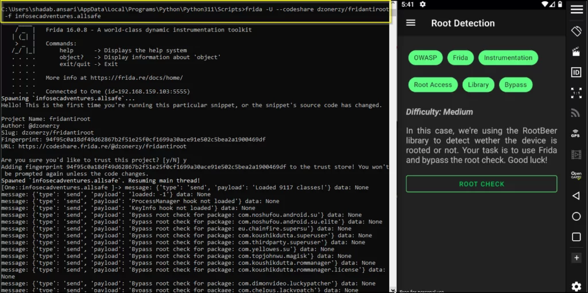Tap the ROOT CHECK button

[x=482, y=184]
